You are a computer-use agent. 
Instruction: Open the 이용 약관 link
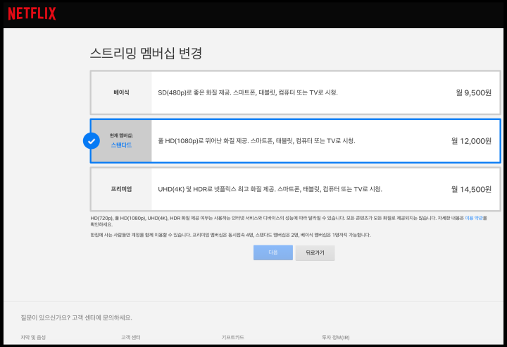[x=474, y=218]
